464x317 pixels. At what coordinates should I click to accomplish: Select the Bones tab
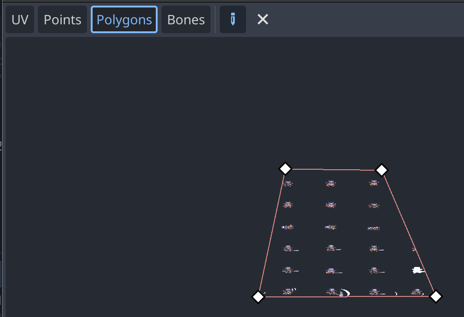tap(185, 19)
